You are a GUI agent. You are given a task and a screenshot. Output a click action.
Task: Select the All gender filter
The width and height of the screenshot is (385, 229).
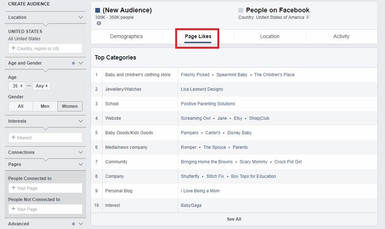tap(20, 106)
